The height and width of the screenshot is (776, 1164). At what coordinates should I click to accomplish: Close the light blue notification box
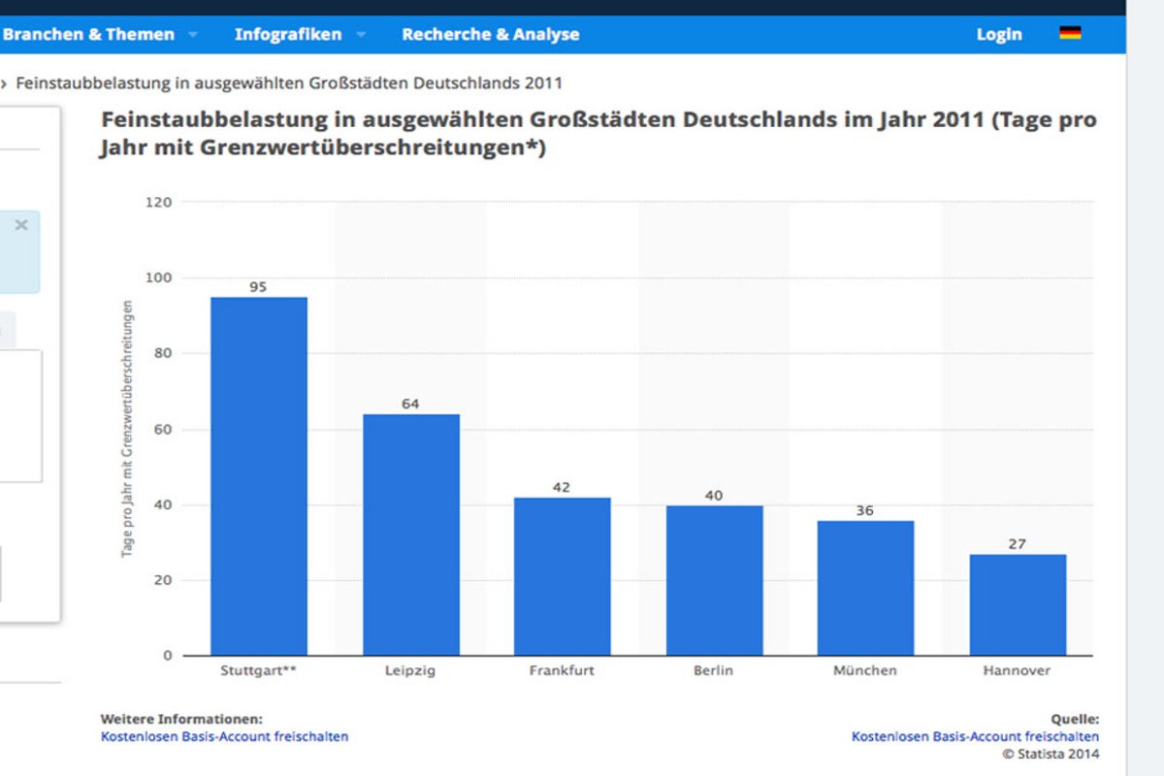(21, 225)
